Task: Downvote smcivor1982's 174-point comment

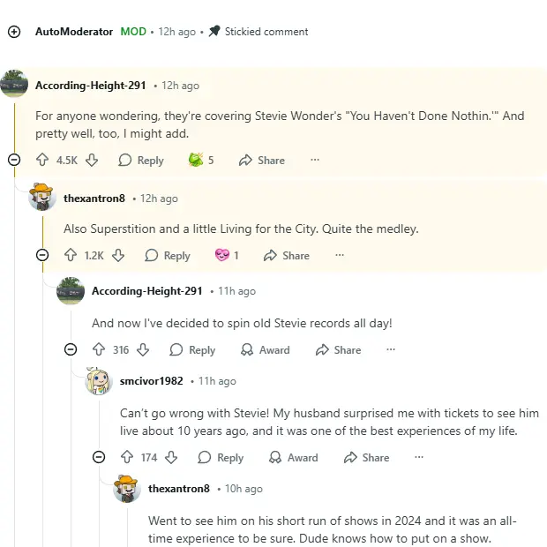Action: [171, 458]
